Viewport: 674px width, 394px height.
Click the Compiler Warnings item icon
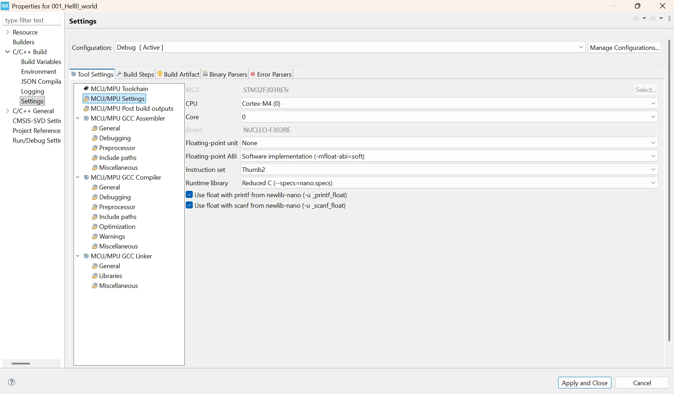coord(95,236)
